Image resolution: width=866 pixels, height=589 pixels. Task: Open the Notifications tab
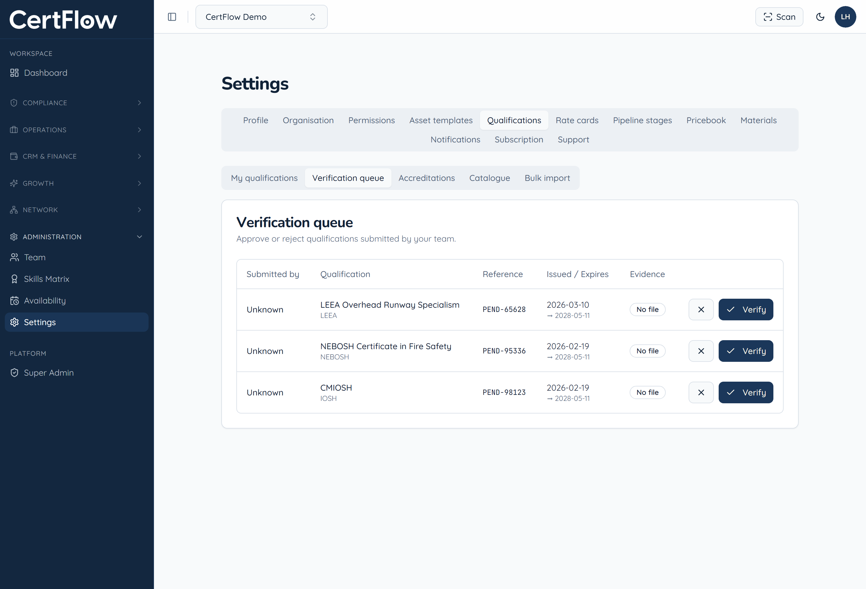click(455, 140)
